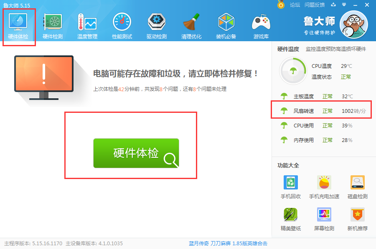This screenshot has height=249, width=376.
Task: Click the circular temperature gauge
Action: coord(293,70)
